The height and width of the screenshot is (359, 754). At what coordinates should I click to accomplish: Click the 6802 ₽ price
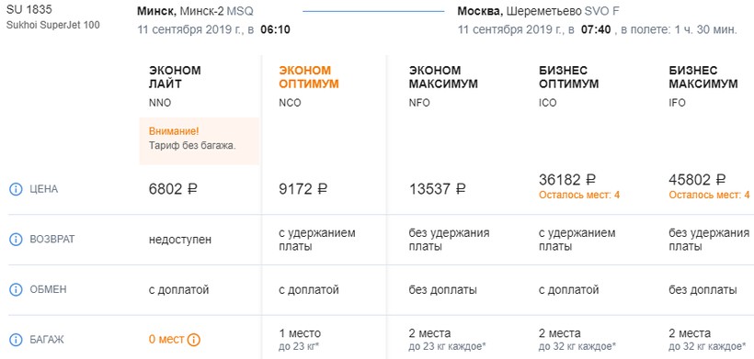(x=173, y=189)
